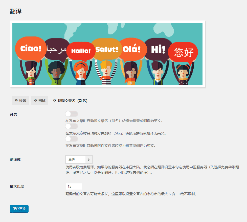The image size is (247, 222).
Task: Click the 使用谷歌免费翻译 help text
Action: [x=152, y=170]
